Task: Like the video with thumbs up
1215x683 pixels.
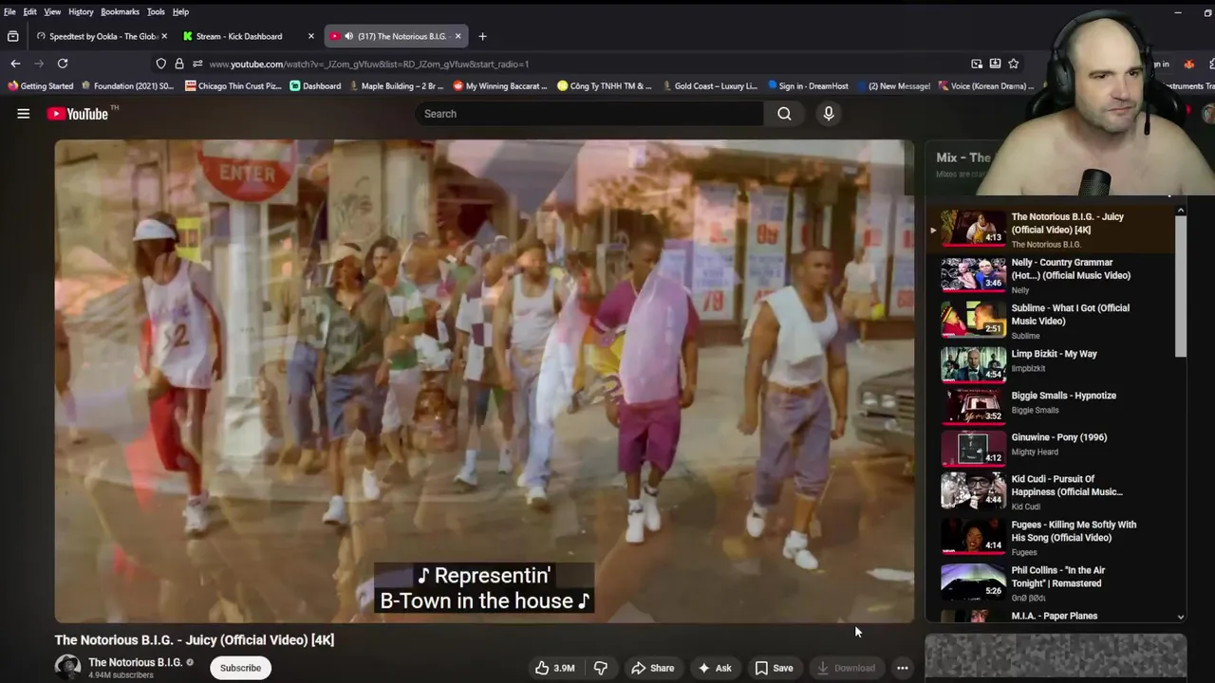Action: click(554, 668)
